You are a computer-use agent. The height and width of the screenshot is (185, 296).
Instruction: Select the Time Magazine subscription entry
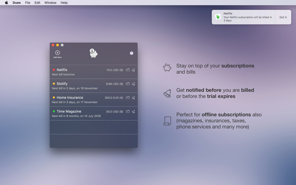(x=94, y=114)
